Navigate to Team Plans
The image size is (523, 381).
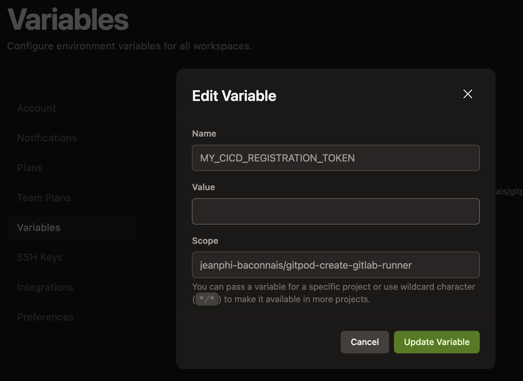click(x=44, y=198)
